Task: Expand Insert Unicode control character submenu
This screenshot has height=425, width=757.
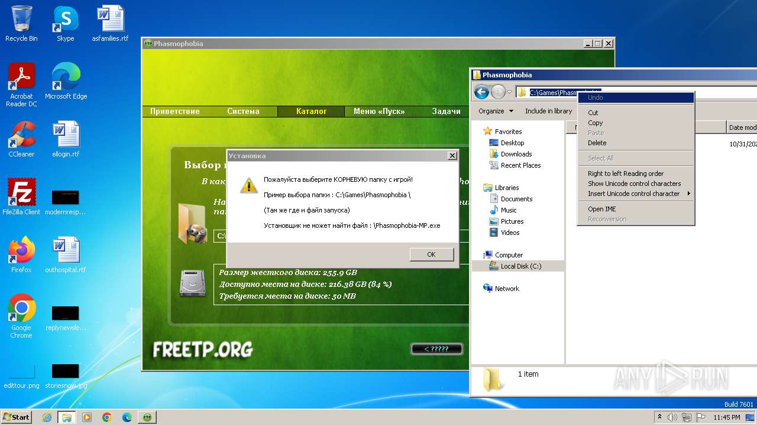Action: [x=636, y=194]
